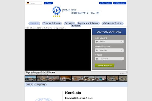
Task: Click 'Superior Panoramahotel Kühbergalp' title
Action: coord(41,72)
